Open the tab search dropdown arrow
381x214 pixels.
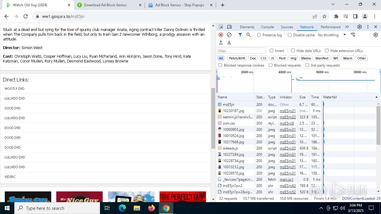[x=333, y=4]
